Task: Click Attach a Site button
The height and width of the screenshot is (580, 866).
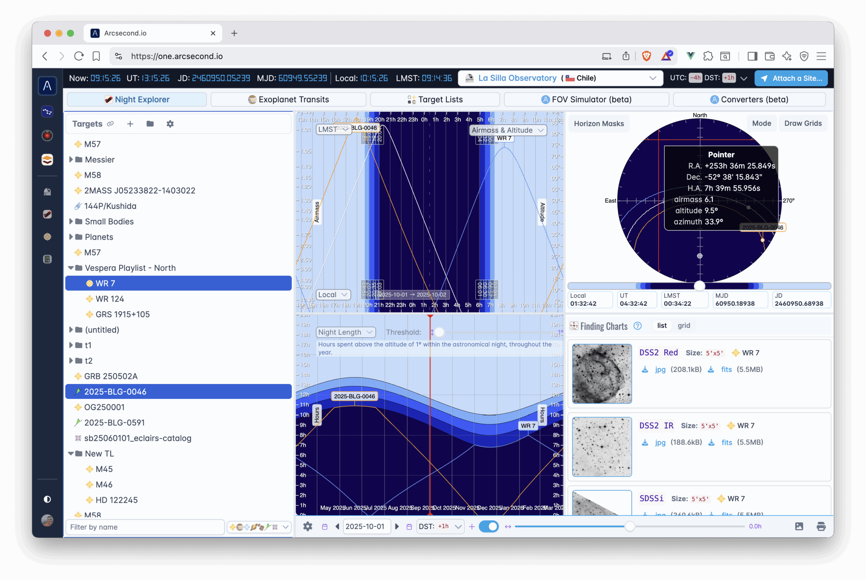Action: coord(791,78)
